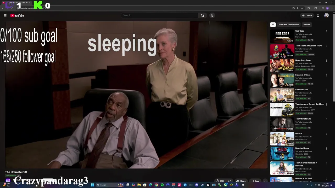This screenshot has width=335, height=188.
Task: Click The Ultimate Gift video title
Action: pyautogui.click(x=16, y=172)
